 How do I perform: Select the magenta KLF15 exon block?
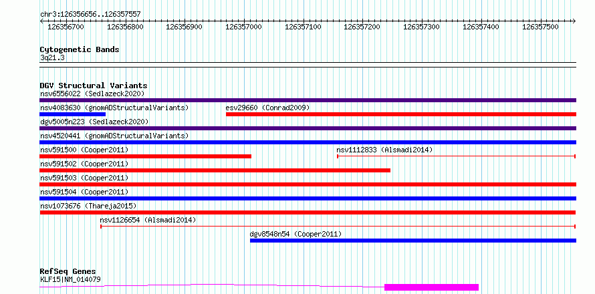pos(431,287)
